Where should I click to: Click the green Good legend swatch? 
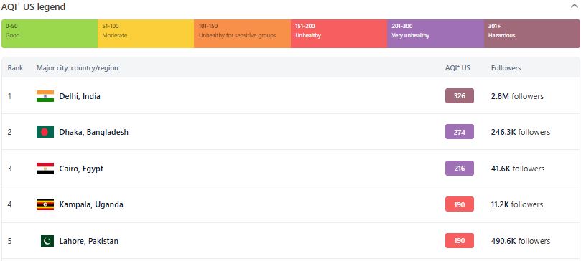tap(50, 34)
